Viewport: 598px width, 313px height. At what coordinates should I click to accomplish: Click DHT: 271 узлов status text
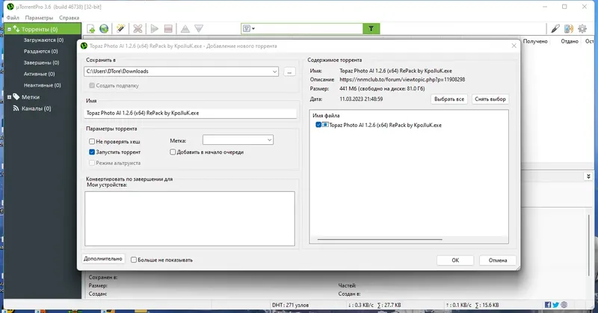click(290, 305)
